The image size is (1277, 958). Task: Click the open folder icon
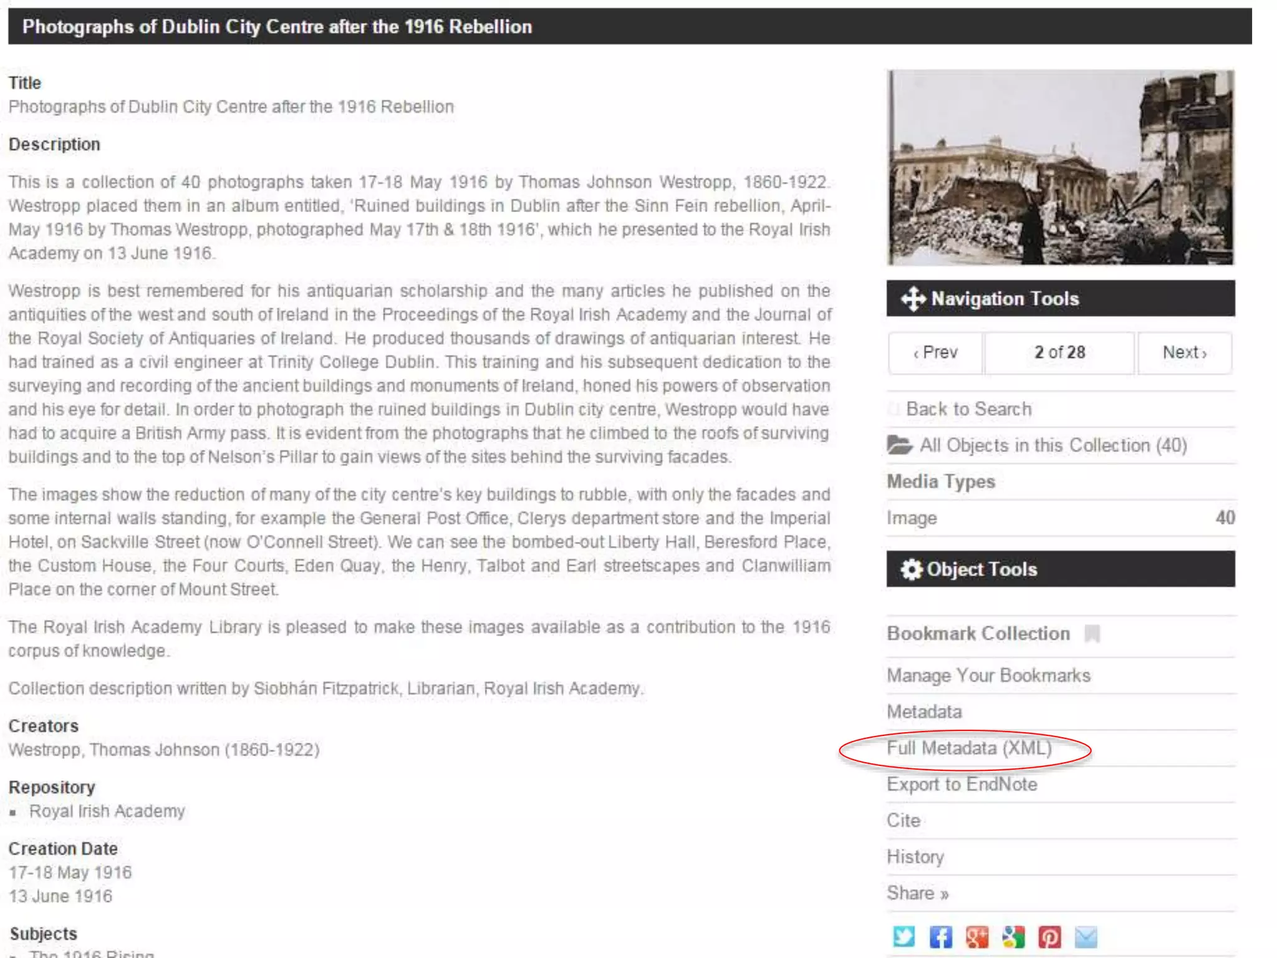899,445
